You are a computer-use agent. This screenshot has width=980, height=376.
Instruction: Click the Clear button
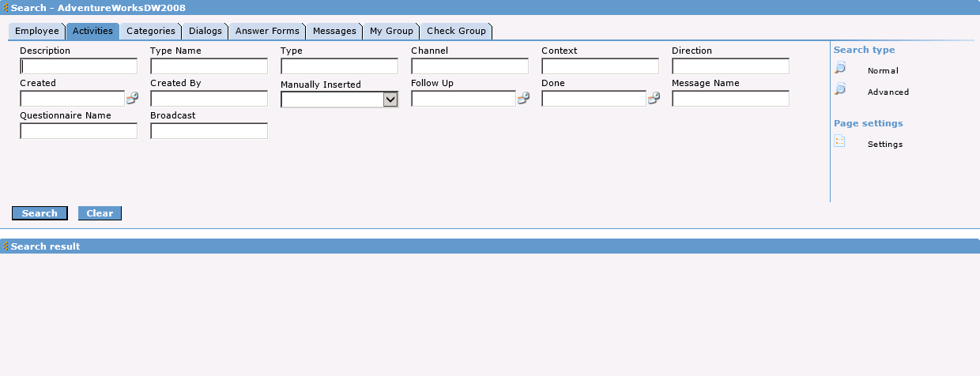(100, 213)
